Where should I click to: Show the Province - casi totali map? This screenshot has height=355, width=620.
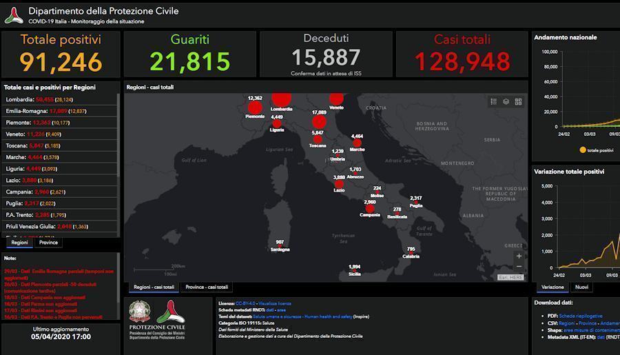pyautogui.click(x=207, y=287)
